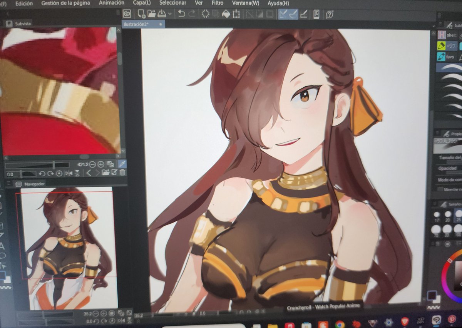Toggle Snap to ruler
The height and width of the screenshot is (328, 462).
[x=283, y=14]
